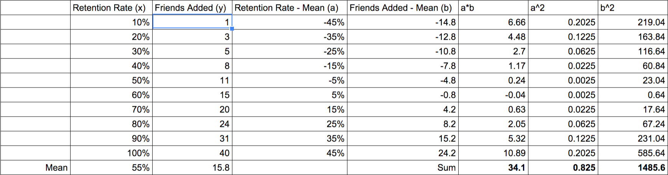Viewport: 668px width, 175px height.
Task: Select the b^2 column header cell
Action: pyautogui.click(x=633, y=8)
